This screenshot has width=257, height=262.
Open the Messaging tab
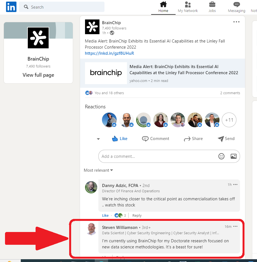(x=236, y=7)
